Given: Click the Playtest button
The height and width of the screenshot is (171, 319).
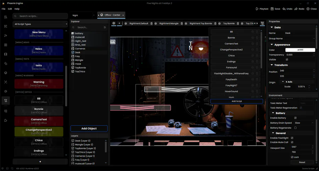Looking at the screenshot, I should pos(262,9).
